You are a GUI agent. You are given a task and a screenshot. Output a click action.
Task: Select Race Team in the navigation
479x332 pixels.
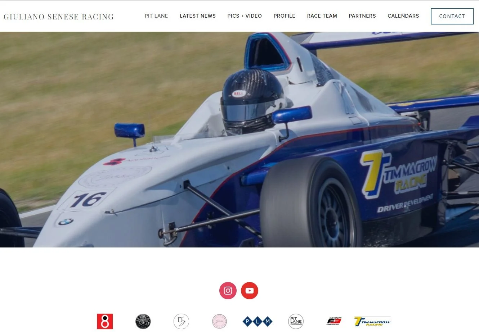coord(322,16)
